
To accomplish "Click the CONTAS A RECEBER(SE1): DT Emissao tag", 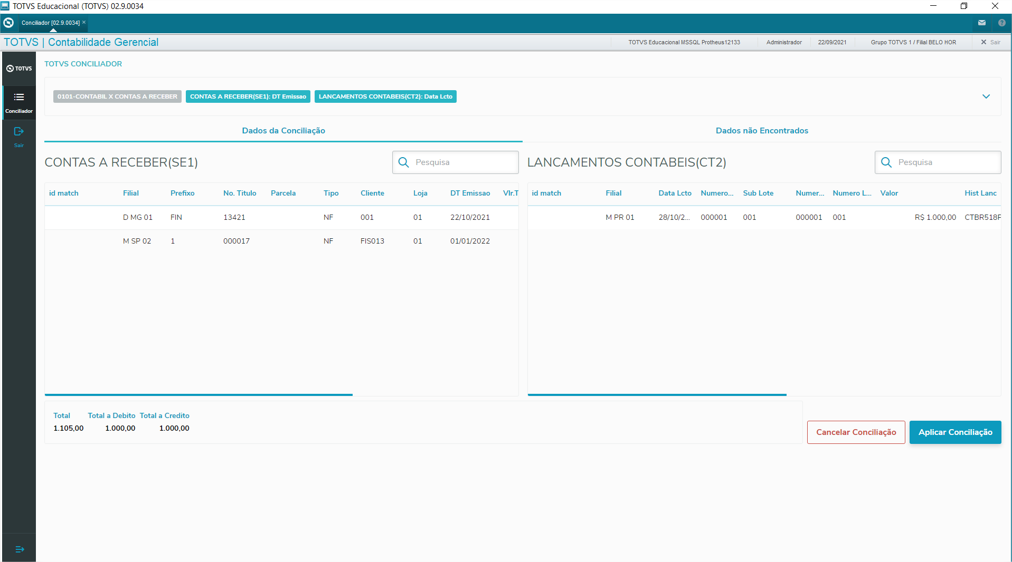I will (248, 96).
